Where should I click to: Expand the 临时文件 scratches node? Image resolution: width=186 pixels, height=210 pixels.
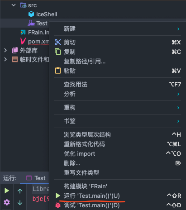click(5, 59)
